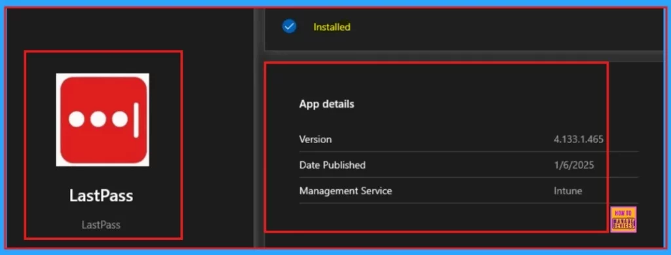Click the blue Installed checkmark icon
The width and height of the screenshot is (671, 255).
(x=289, y=26)
